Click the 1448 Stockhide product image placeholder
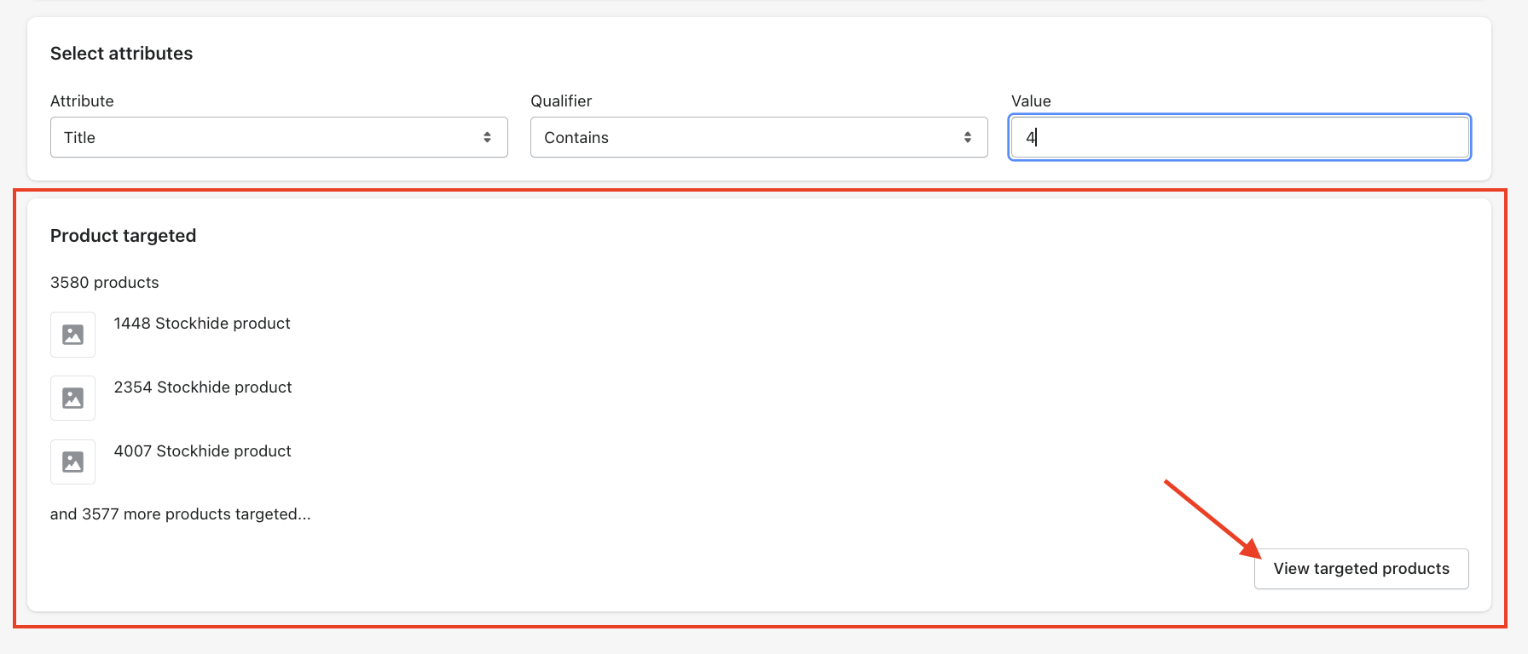The width and height of the screenshot is (1528, 654). 72,335
